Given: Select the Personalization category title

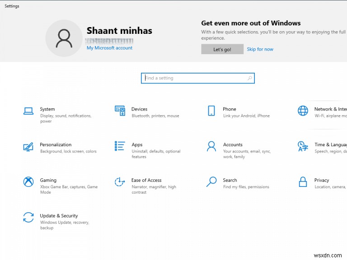Looking at the screenshot, I should pos(56,144).
